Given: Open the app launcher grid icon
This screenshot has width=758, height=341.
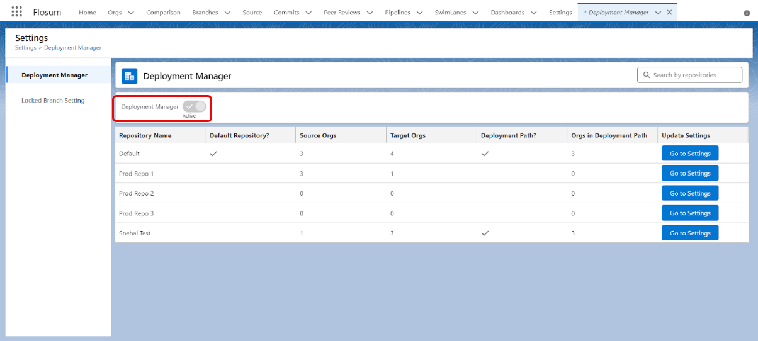Looking at the screenshot, I should tap(17, 12).
